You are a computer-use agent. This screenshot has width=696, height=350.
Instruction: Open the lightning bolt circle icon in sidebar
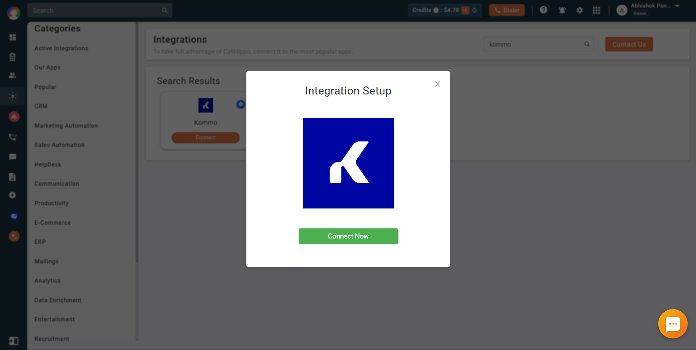coord(13,195)
